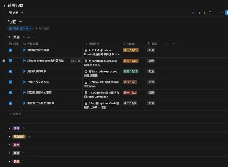This screenshot has height=167, width=228.
Task: Click the 完成 column header
Action: click(14, 44)
